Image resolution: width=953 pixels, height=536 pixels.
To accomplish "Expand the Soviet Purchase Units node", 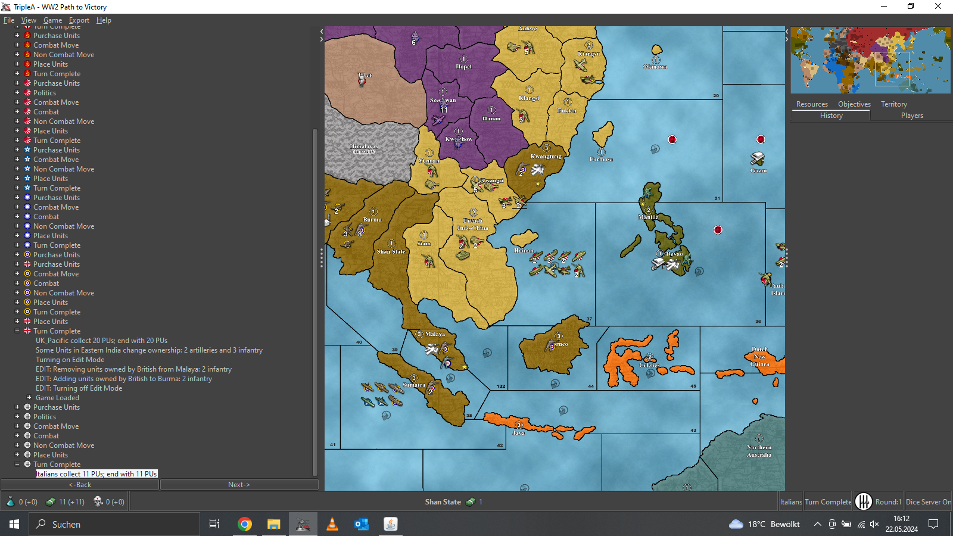I will coord(17,35).
